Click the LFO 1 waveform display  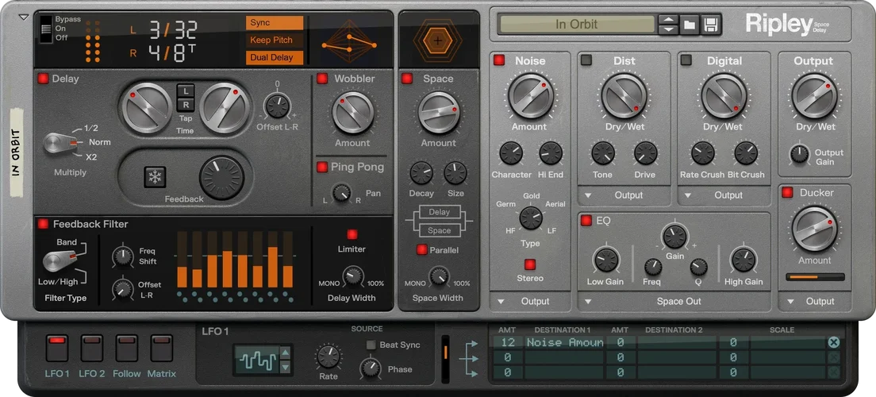255,360
